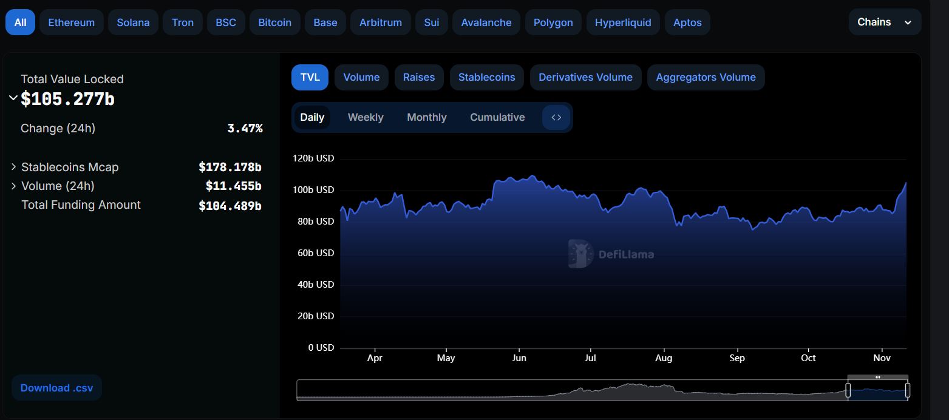This screenshot has width=949, height=420.
Task: Filter by Avalanche chain
Action: 486,22
